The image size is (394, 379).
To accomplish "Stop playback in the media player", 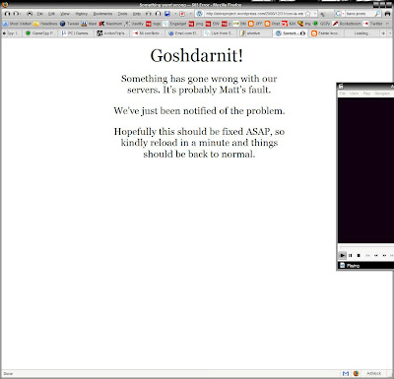I will [x=359, y=255].
